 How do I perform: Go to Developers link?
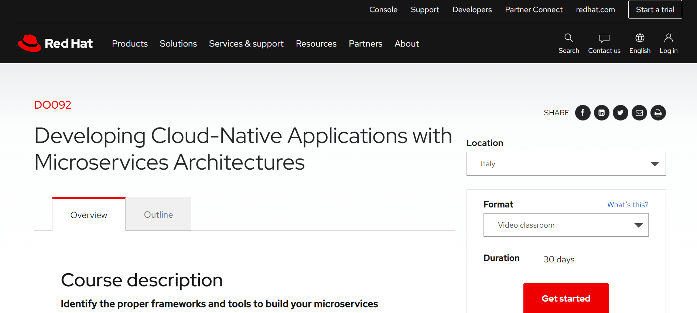pyautogui.click(x=472, y=10)
